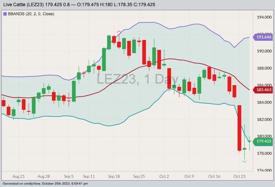Screen dimensions: 275x187
Task: Click the Oct 16 date axis label
Action: coord(214,176)
